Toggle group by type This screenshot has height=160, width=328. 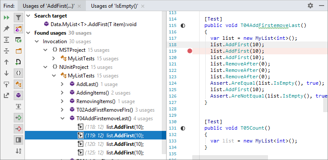tap(18, 84)
